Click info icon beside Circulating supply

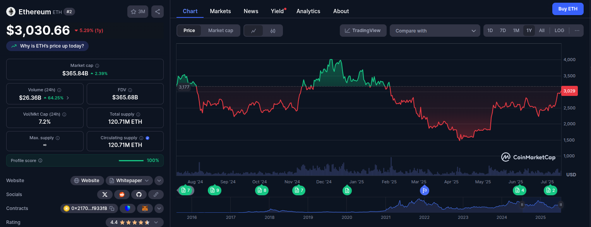141,138
